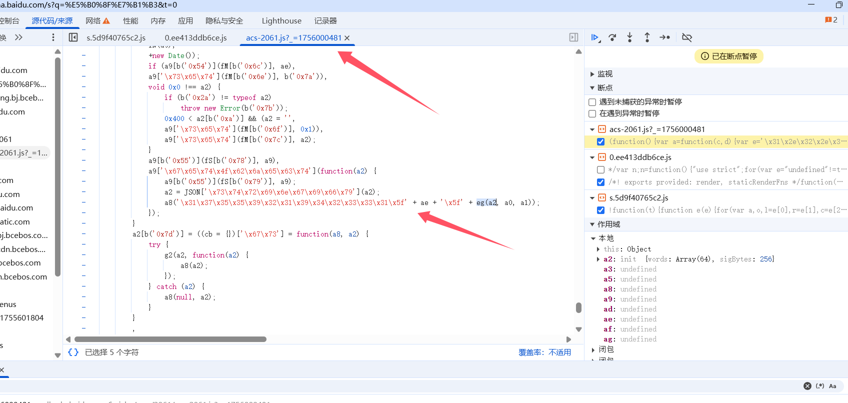Click scroll-right arrow of code editor
The width and height of the screenshot is (848, 403).
click(x=568, y=339)
